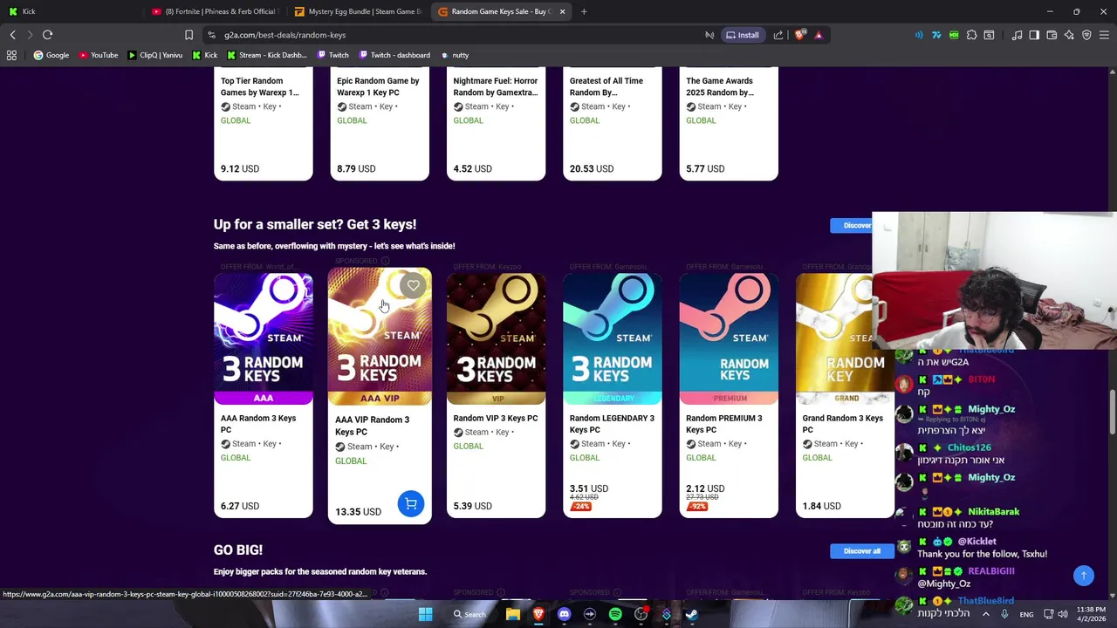Click the Install app button

743,35
